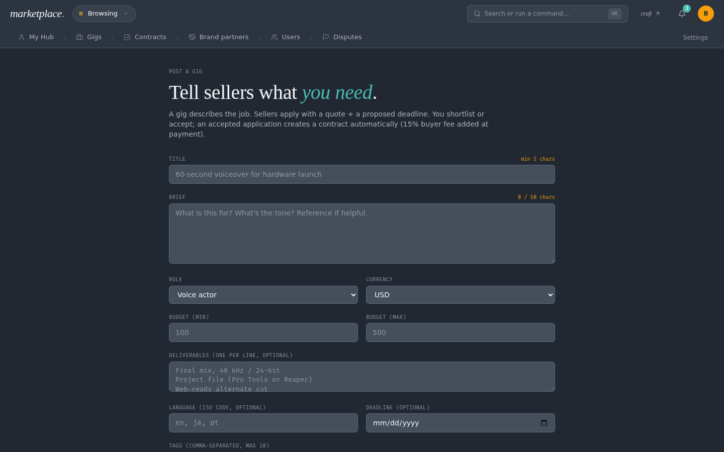Open the notifications bell icon
The height and width of the screenshot is (452, 724).
point(682,14)
